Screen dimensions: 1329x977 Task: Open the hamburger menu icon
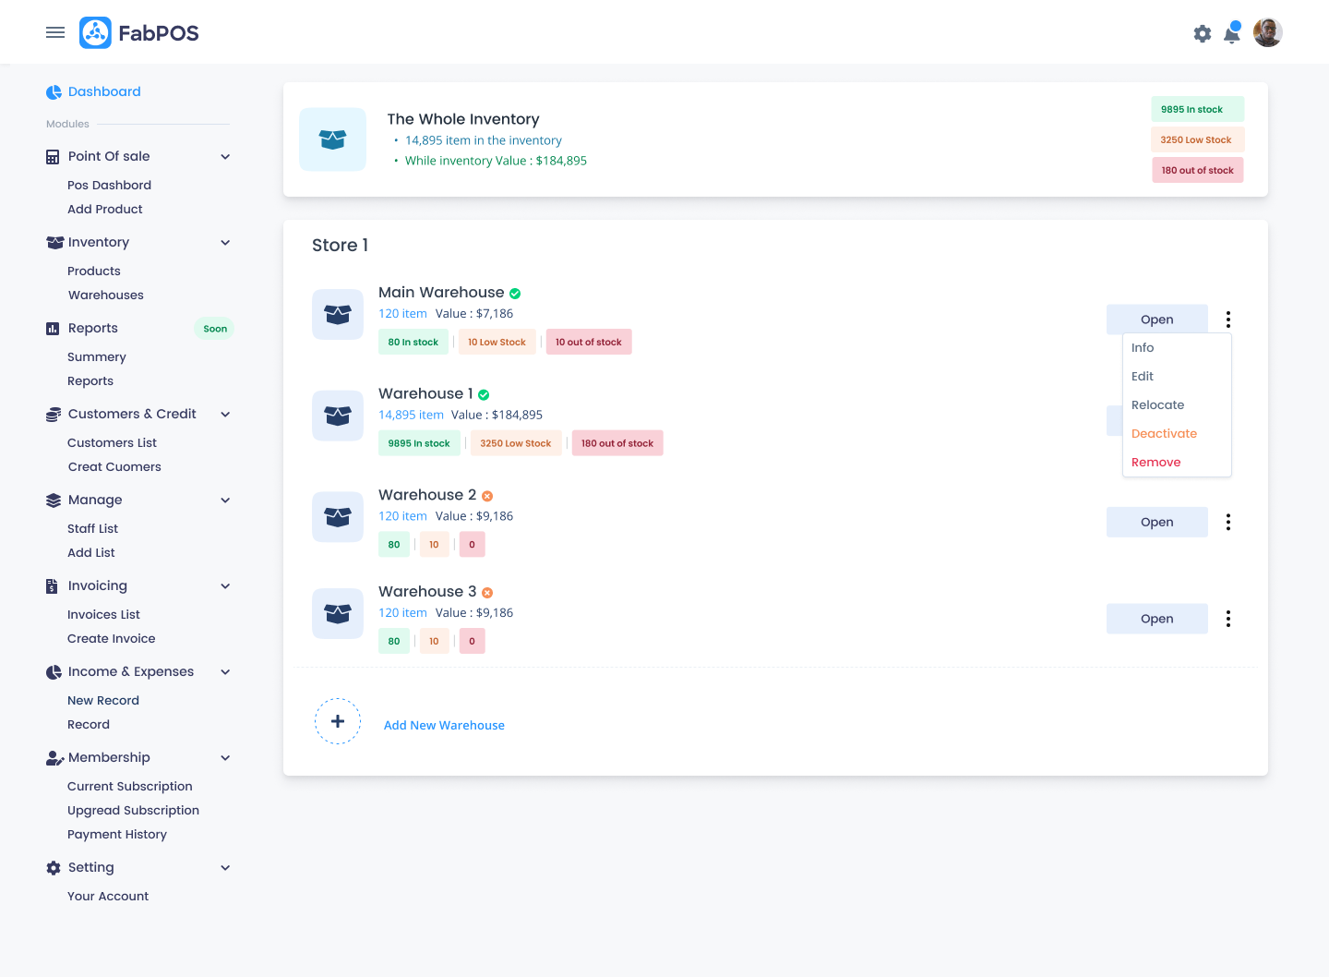[x=55, y=32]
